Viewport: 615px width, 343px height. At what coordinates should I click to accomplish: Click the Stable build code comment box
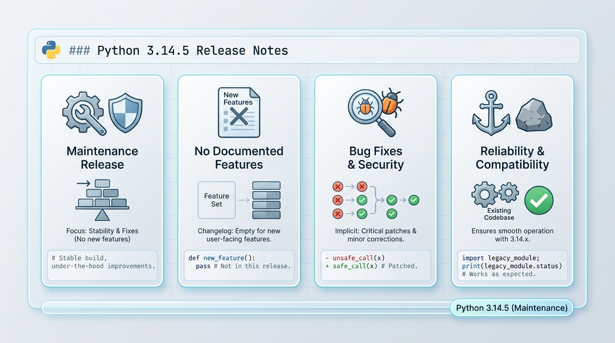(x=102, y=266)
